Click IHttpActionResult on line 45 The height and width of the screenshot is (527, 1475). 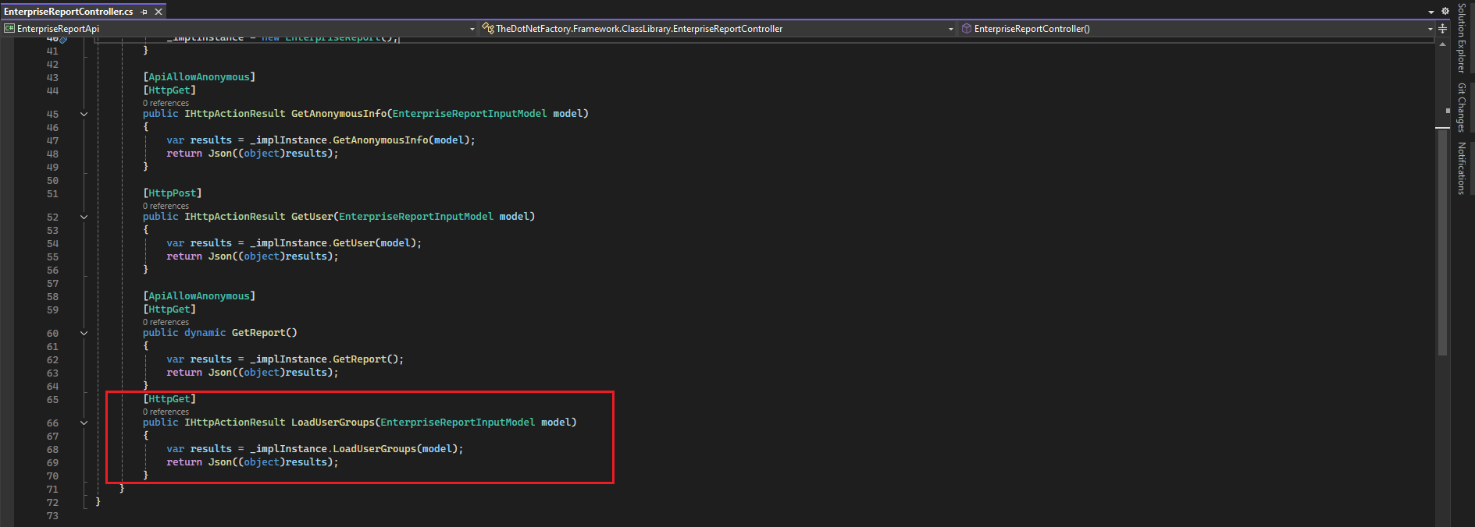(235, 114)
